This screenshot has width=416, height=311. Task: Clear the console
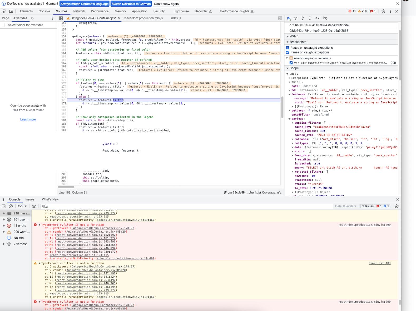tap(11, 206)
